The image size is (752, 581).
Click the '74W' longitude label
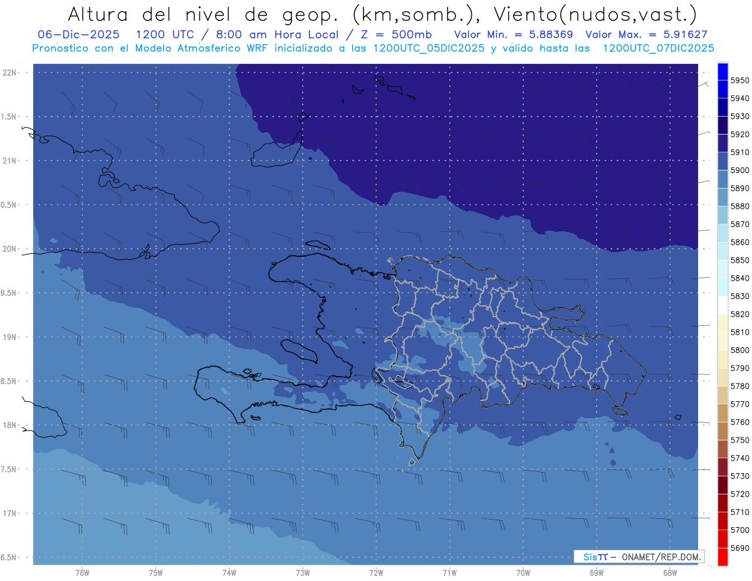[229, 572]
